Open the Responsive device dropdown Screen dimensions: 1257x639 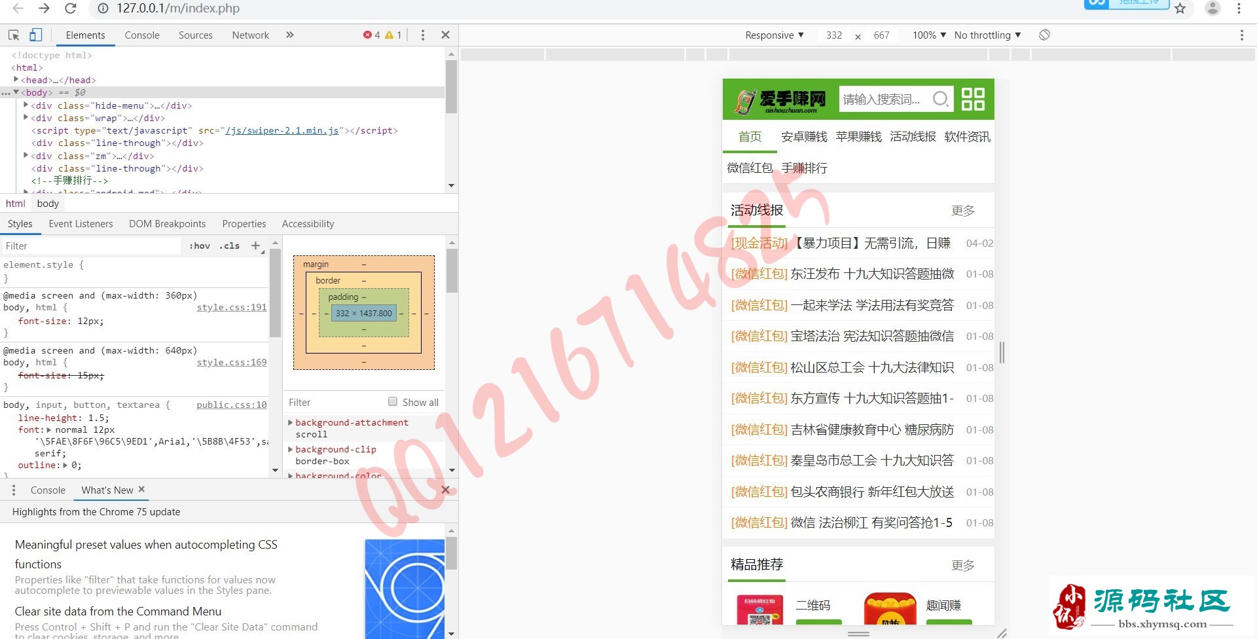click(774, 35)
